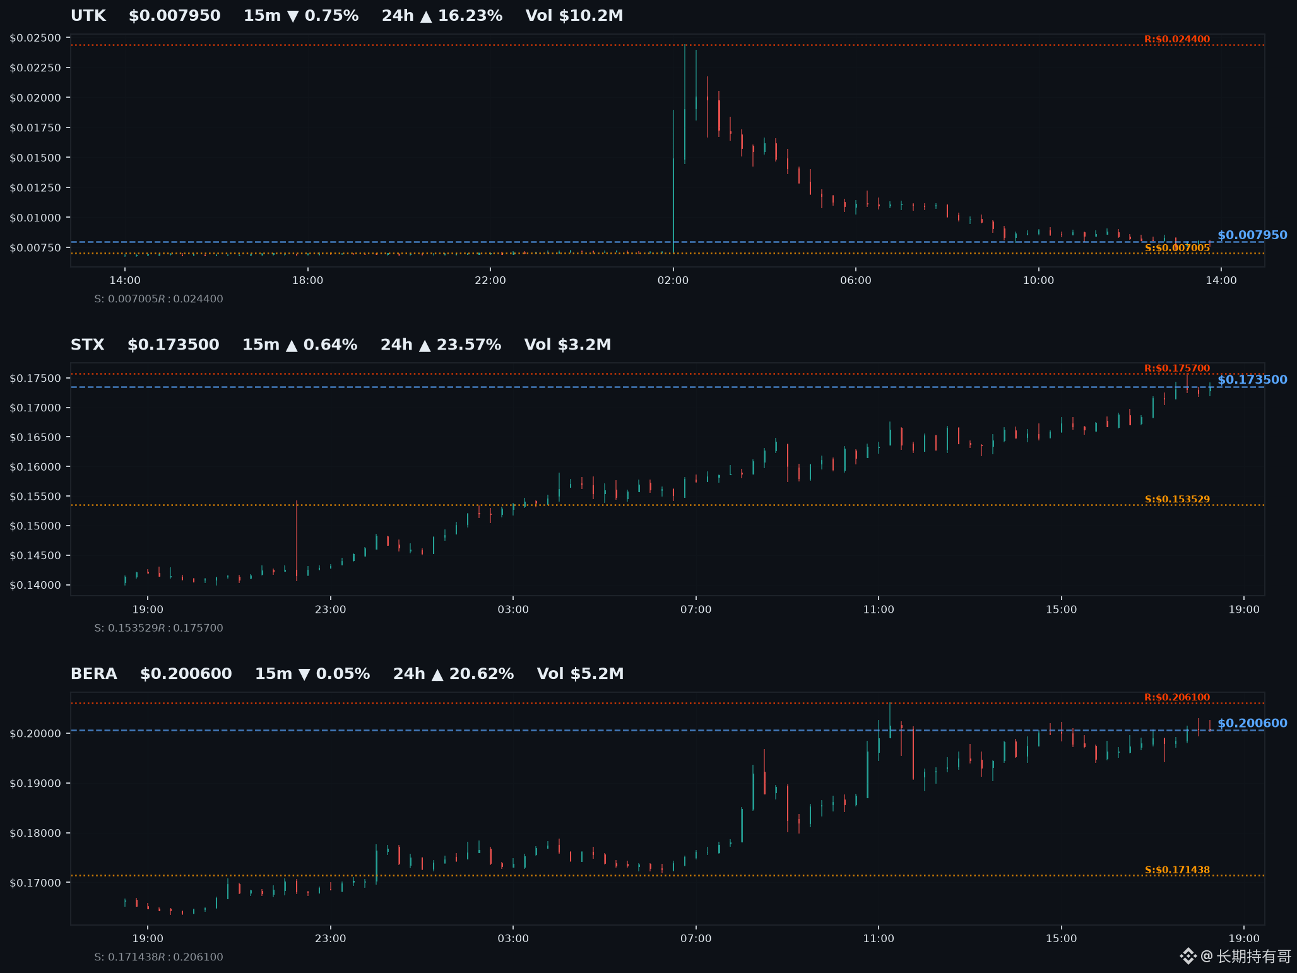Click the 15m ▼ 0.05% change
The height and width of the screenshot is (973, 1297).
tap(312, 674)
